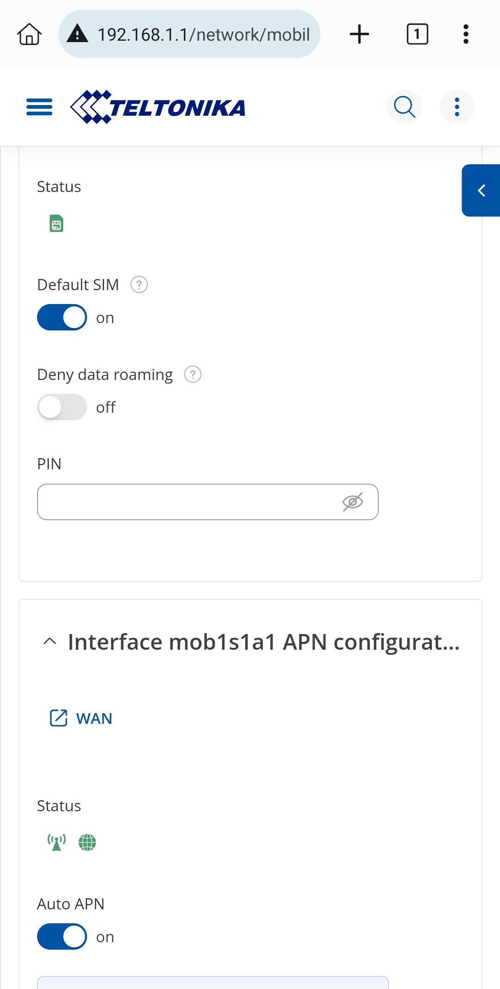500x989 pixels.
Task: Open the WAN interface link
Action: point(81,718)
